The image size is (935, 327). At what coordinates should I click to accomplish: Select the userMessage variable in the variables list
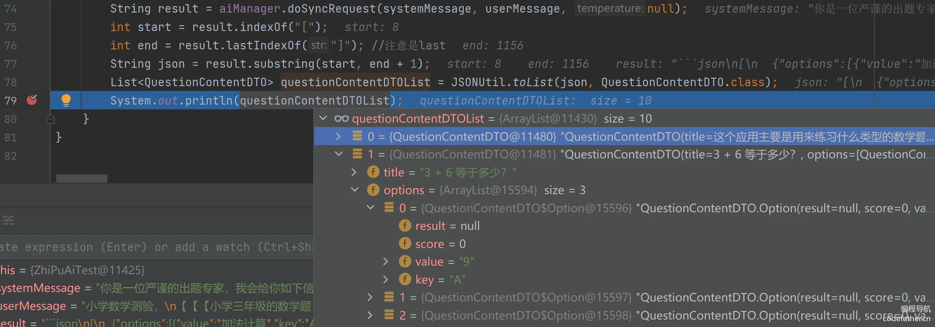[157, 306]
